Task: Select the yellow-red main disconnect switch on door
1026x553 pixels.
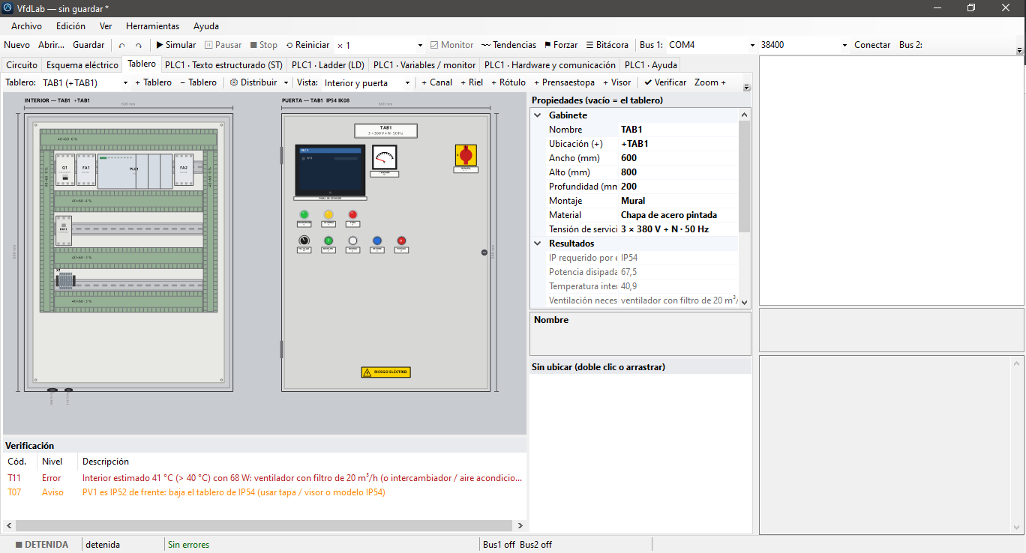Action: click(x=466, y=155)
